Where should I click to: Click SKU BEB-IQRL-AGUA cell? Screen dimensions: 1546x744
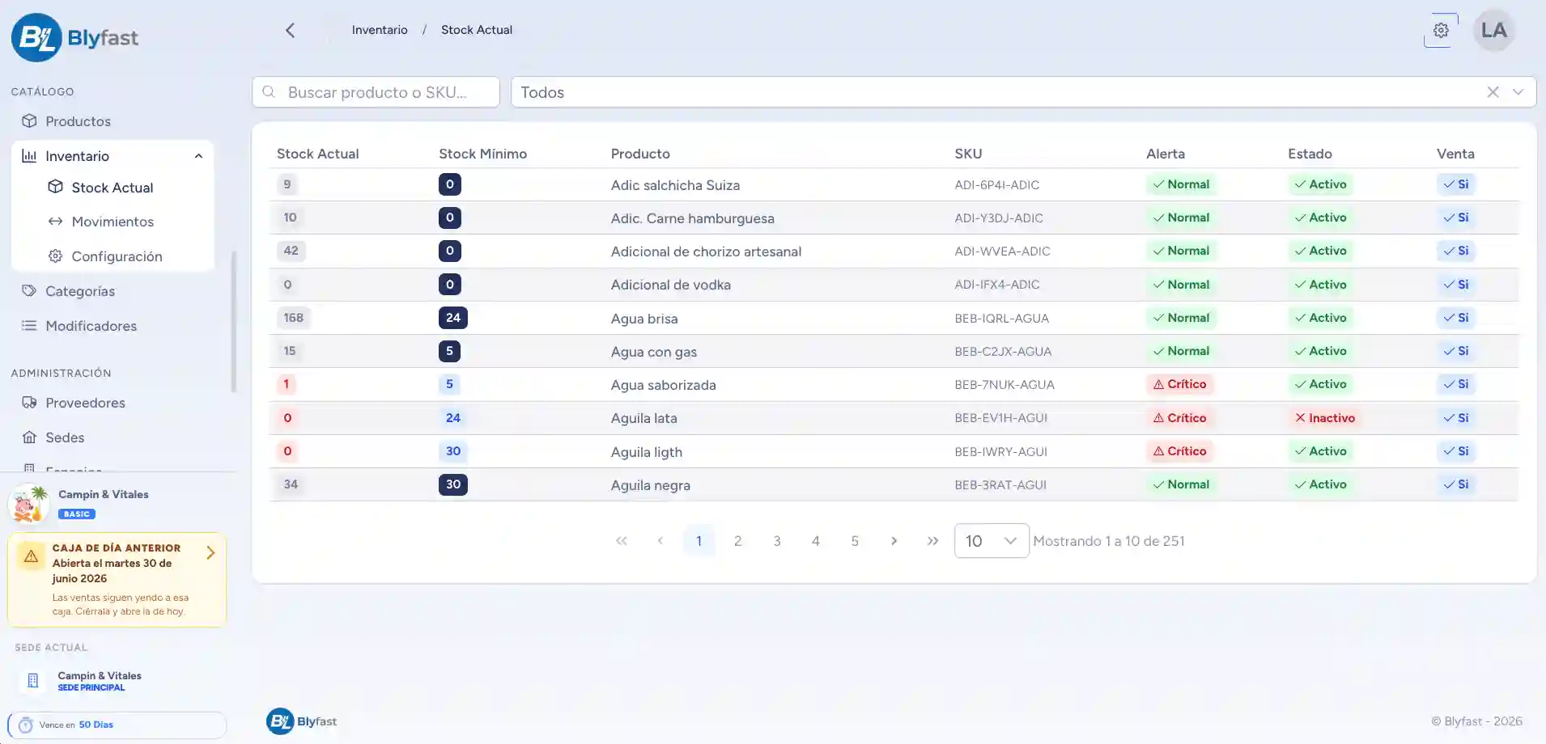tap(1001, 319)
